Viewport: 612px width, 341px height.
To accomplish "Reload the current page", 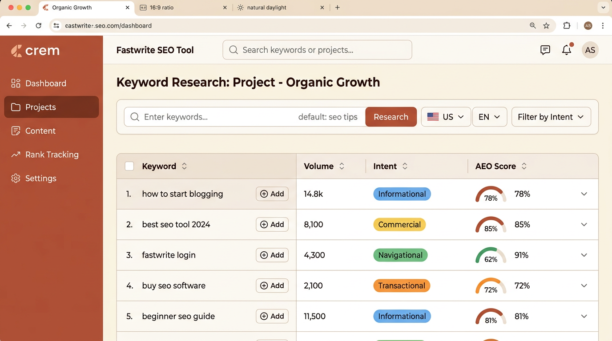I will pyautogui.click(x=39, y=26).
